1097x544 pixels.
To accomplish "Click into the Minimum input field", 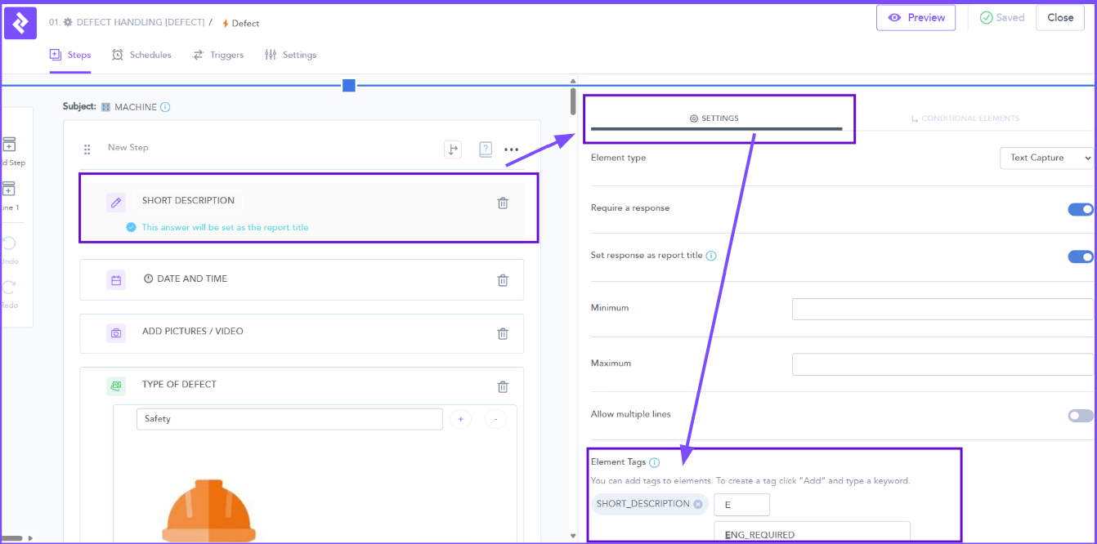I will click(942, 309).
